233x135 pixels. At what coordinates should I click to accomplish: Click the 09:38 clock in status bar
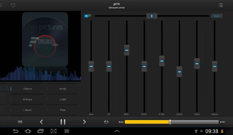(212, 131)
